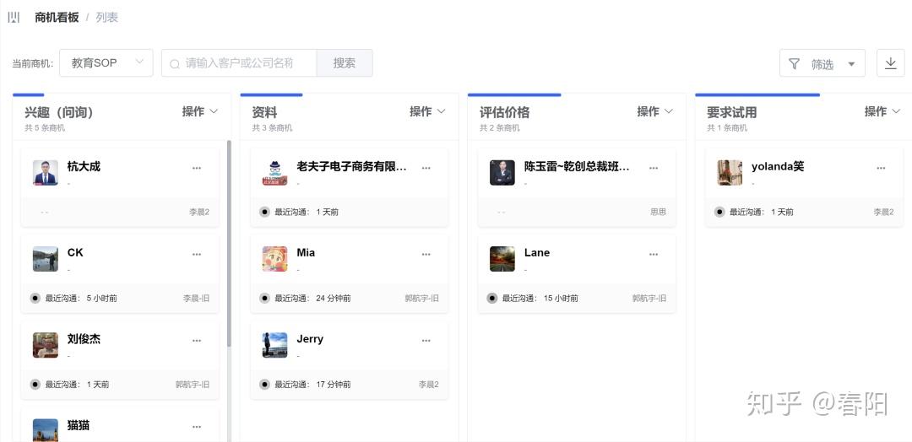Viewport: 912px width, 442px height.
Task: Open more options on Lane card
Action: (654, 254)
